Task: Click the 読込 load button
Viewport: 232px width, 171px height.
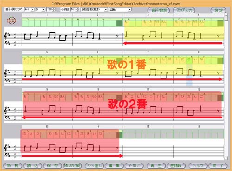Action: coord(32,166)
